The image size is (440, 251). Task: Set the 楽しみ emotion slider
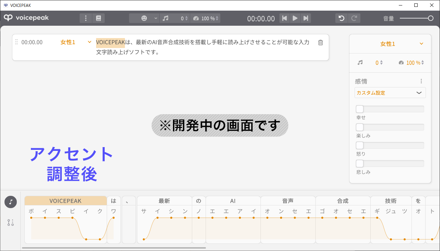pos(390,127)
